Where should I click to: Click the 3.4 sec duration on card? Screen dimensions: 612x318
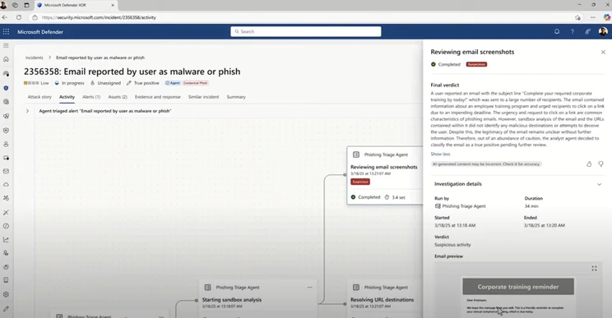pyautogui.click(x=395, y=197)
